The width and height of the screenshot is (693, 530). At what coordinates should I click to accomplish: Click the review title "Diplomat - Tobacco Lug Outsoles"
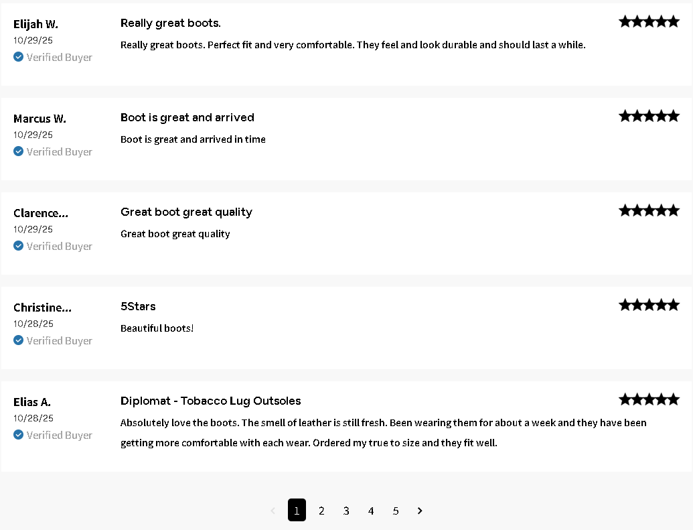(x=211, y=401)
